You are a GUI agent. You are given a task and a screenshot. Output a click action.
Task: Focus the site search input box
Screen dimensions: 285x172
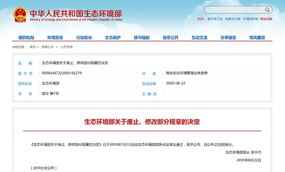(x=235, y=10)
